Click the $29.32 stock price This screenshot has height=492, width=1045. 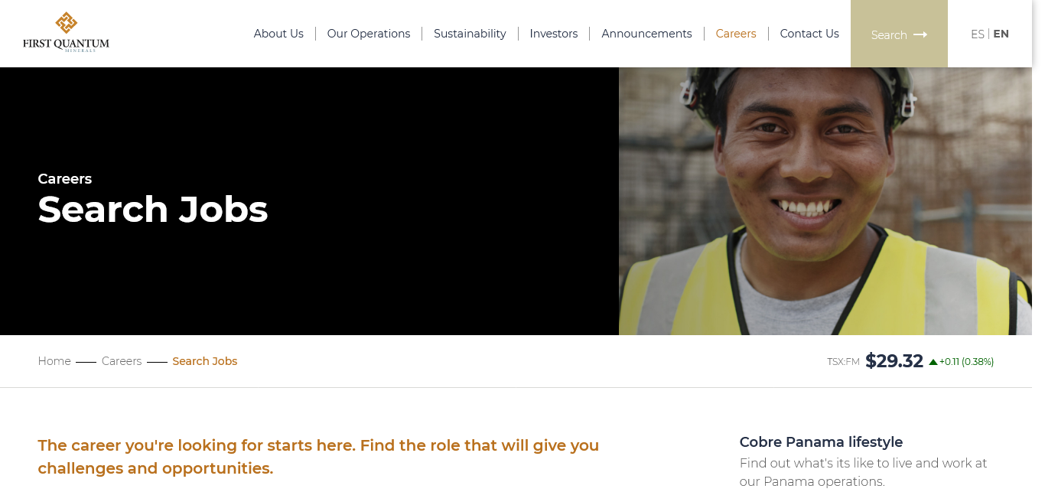coord(894,361)
